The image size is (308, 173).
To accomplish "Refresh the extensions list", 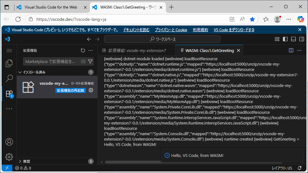I will pyautogui.click(x=83, y=50).
